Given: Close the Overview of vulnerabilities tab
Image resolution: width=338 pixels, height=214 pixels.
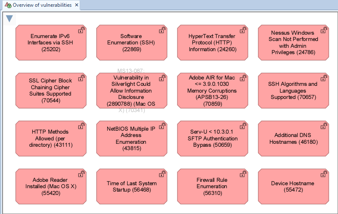Looking at the screenshot, I should point(77,5).
